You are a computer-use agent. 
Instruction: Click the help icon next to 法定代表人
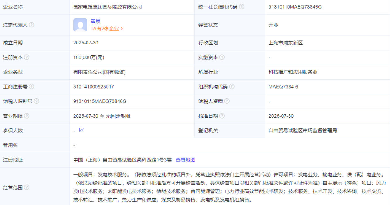click(32, 25)
